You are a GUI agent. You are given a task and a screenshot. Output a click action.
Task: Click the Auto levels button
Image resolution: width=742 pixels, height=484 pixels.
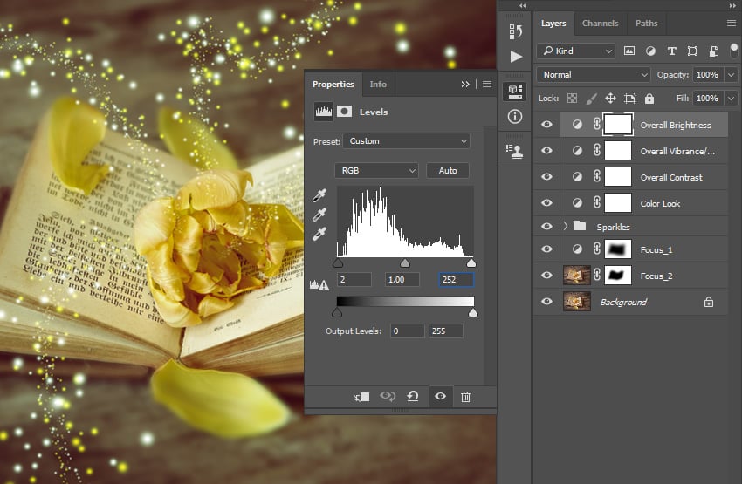(448, 170)
